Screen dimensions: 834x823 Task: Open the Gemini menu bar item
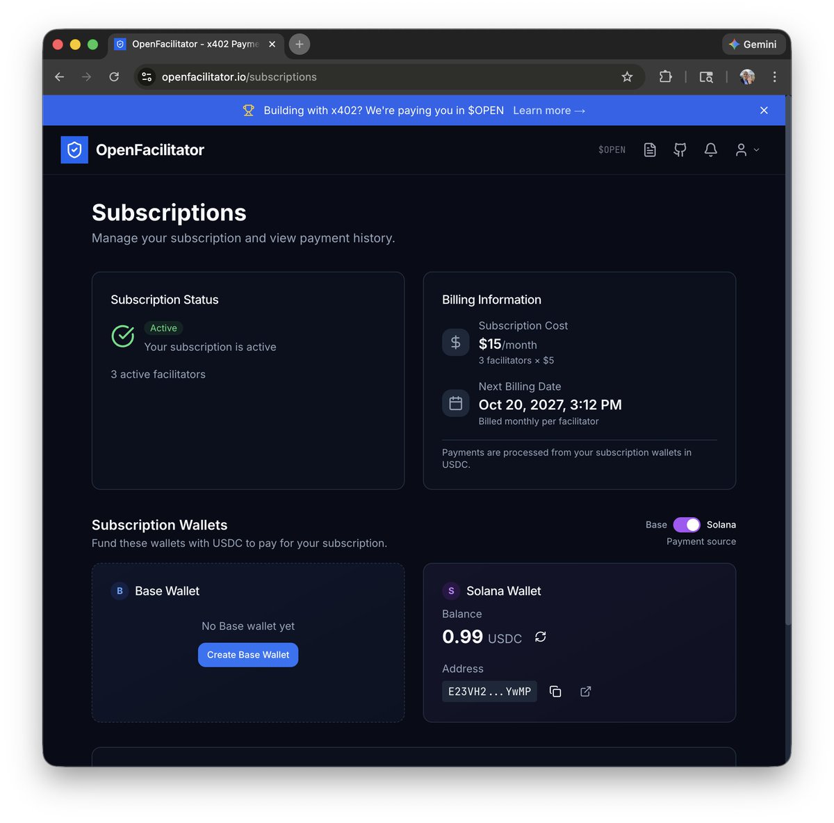click(x=753, y=44)
